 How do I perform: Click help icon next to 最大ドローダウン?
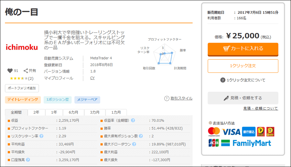[133, 144]
